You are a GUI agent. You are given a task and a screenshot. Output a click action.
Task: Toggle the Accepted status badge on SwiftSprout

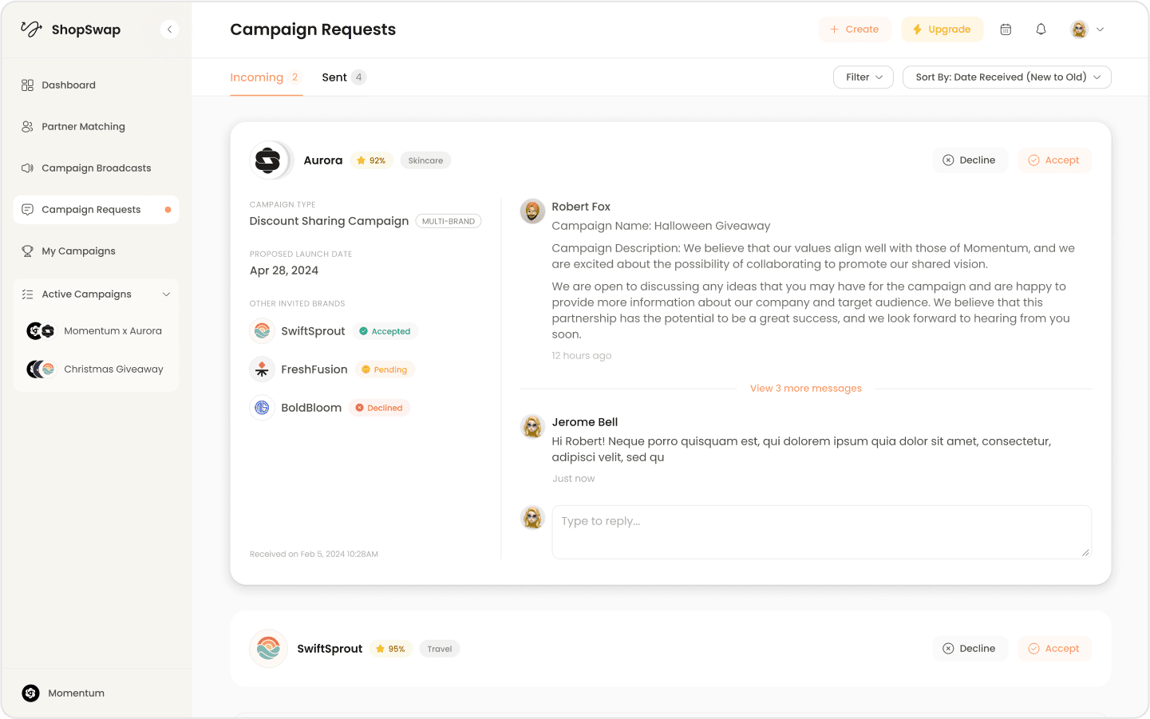pyautogui.click(x=385, y=330)
